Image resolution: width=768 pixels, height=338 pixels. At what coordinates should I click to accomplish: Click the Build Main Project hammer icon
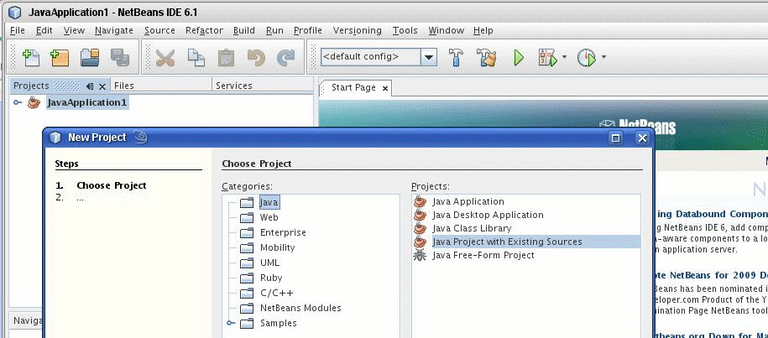pyautogui.click(x=456, y=58)
